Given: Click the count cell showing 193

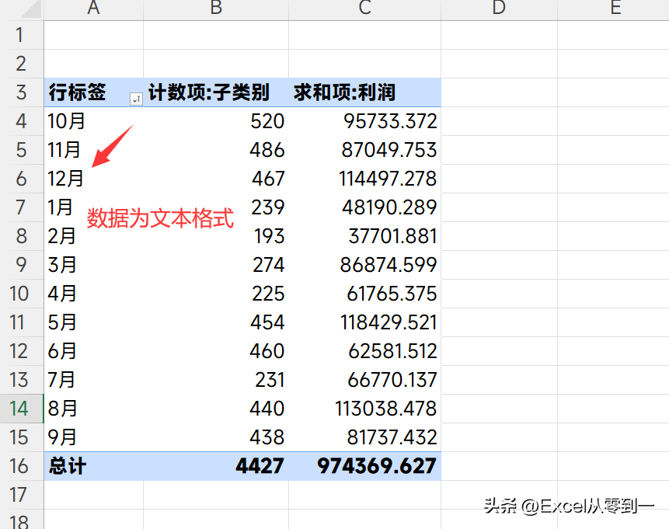Looking at the screenshot, I should tap(216, 236).
